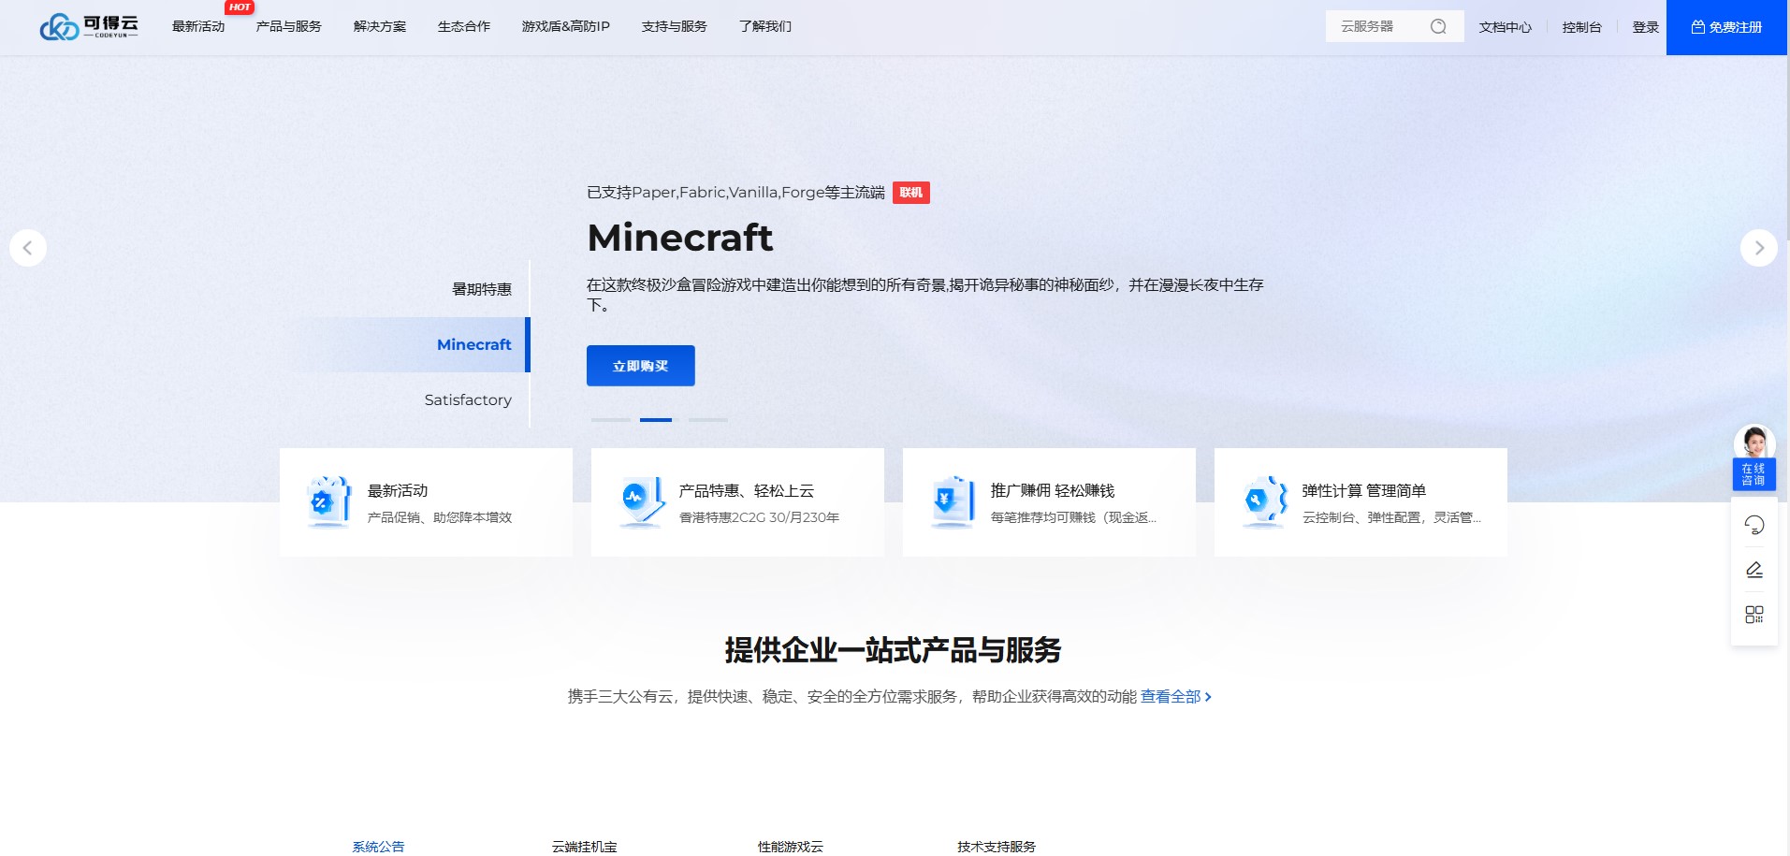Viewport: 1790px width, 856px height.
Task: Open the QR code icon in side panel
Action: [x=1754, y=615]
